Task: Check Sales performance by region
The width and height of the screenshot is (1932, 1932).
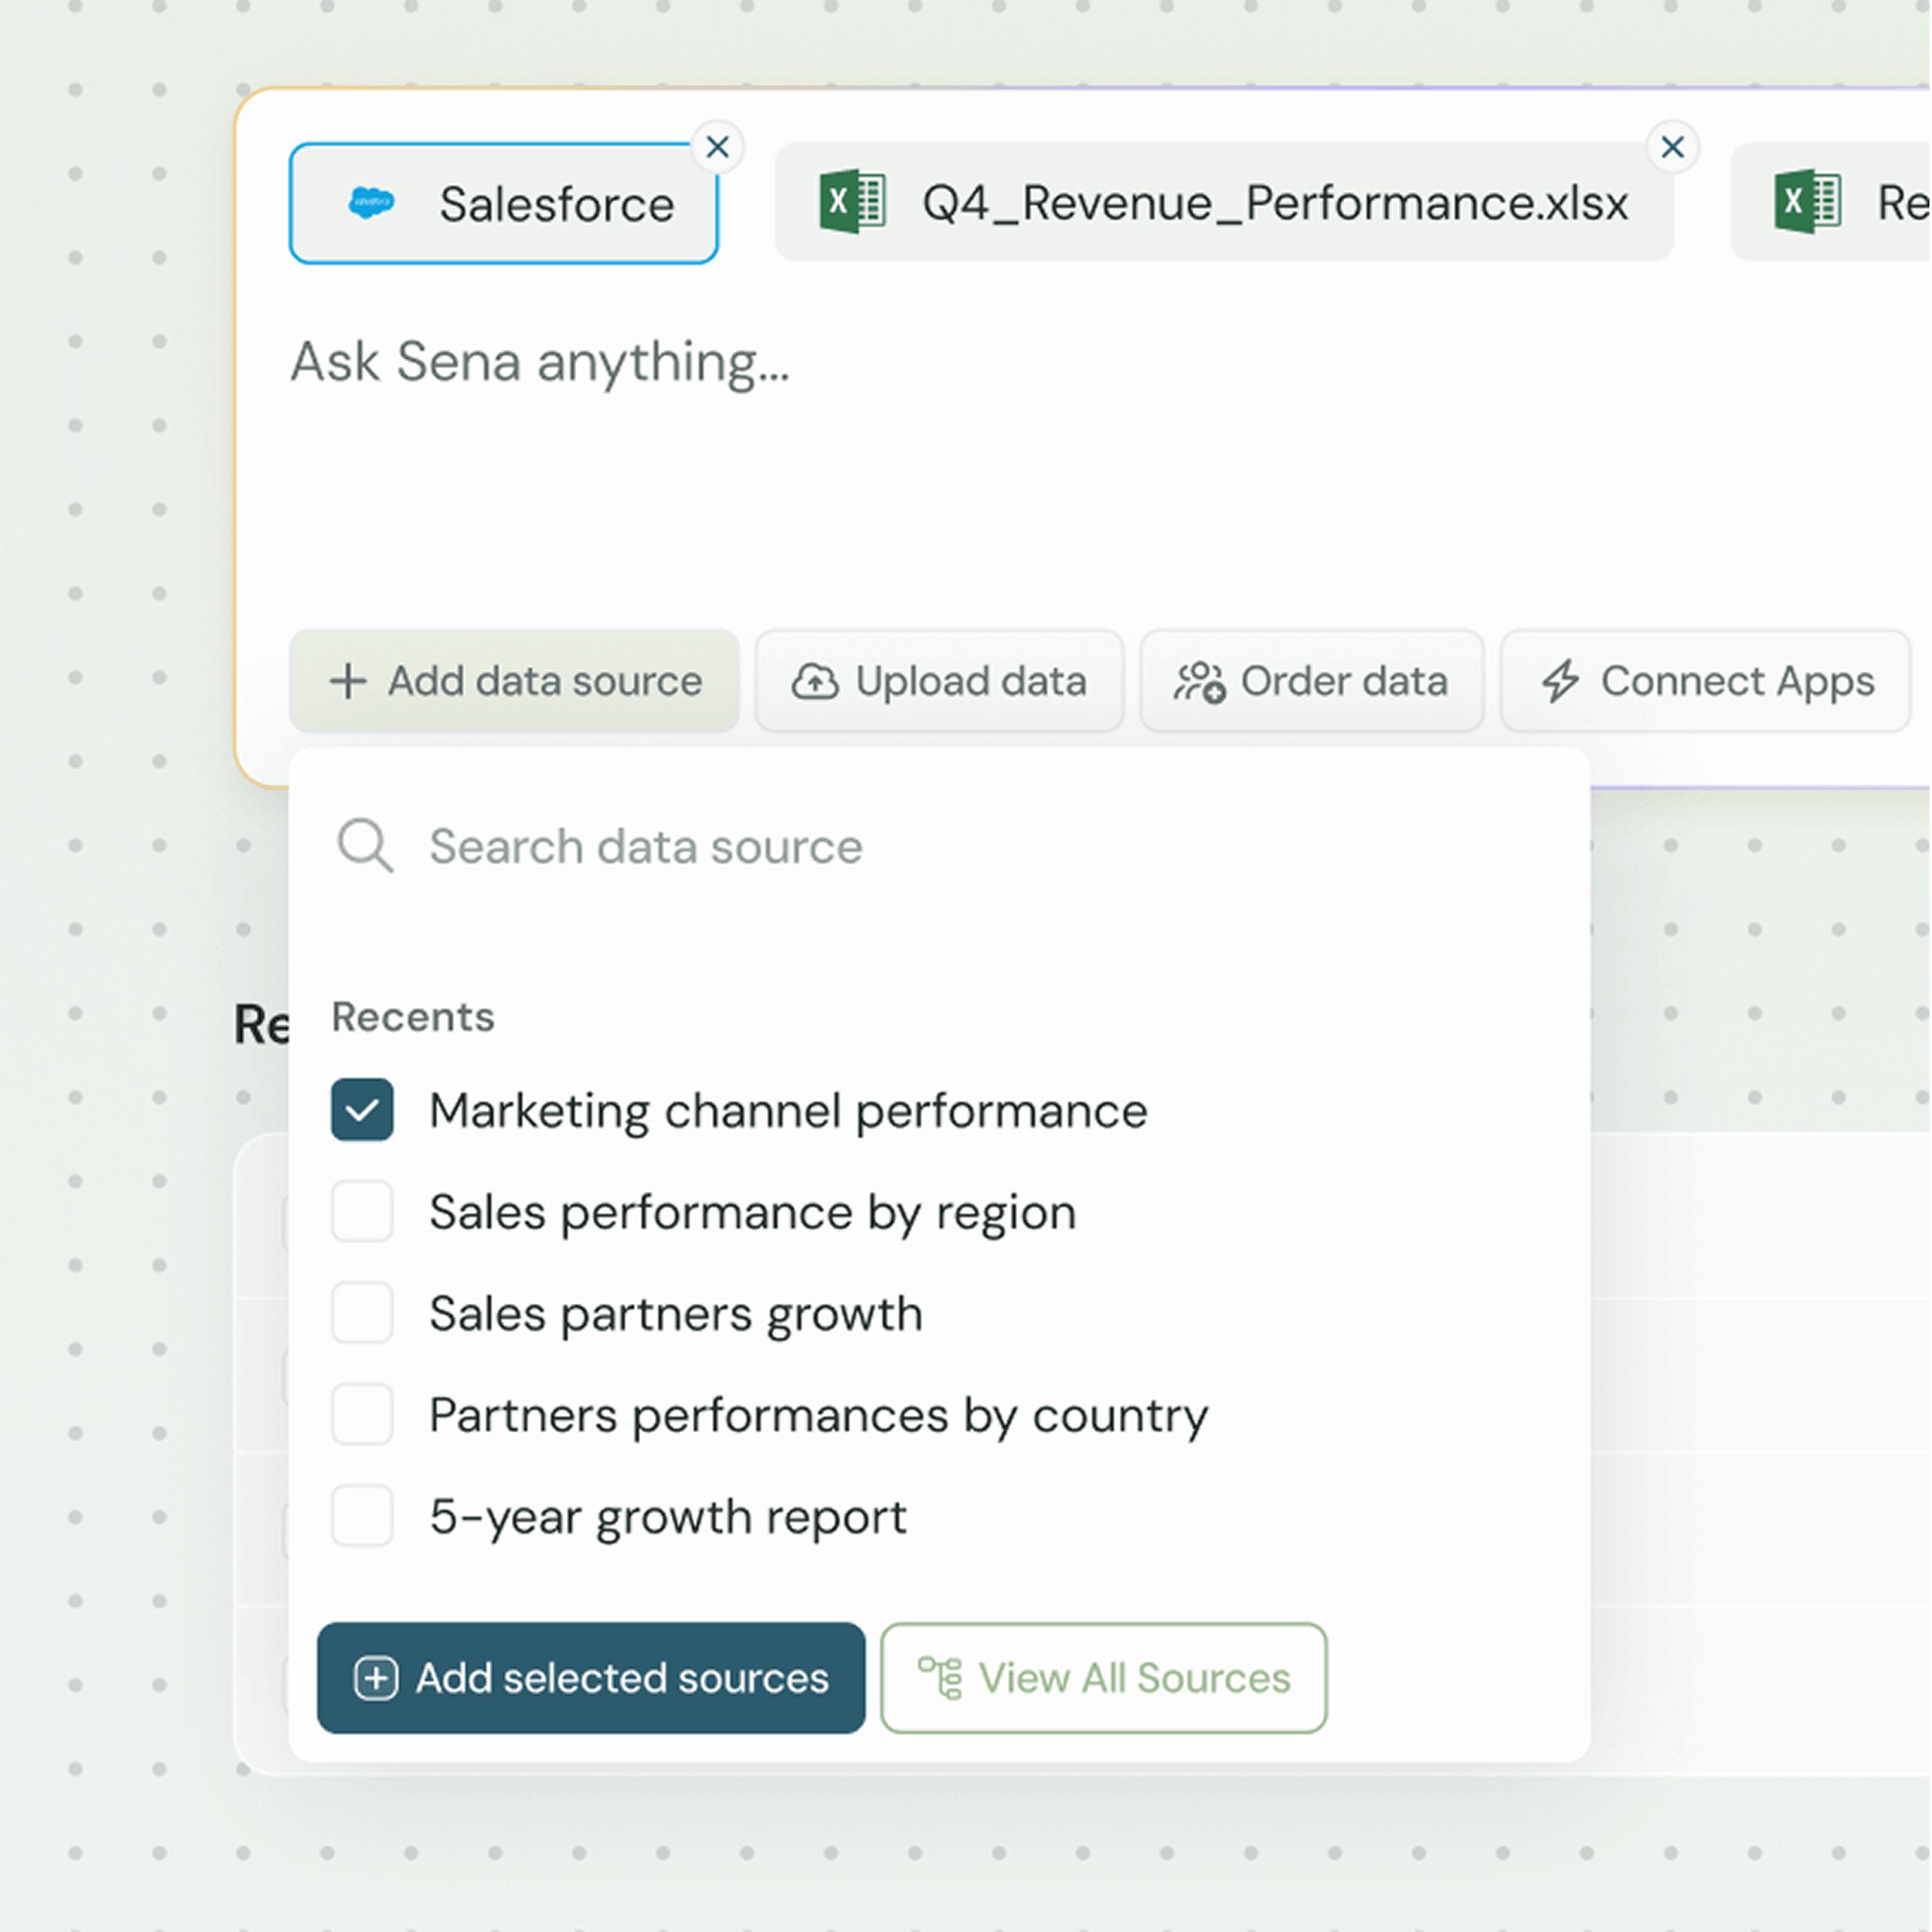Action: (362, 1212)
